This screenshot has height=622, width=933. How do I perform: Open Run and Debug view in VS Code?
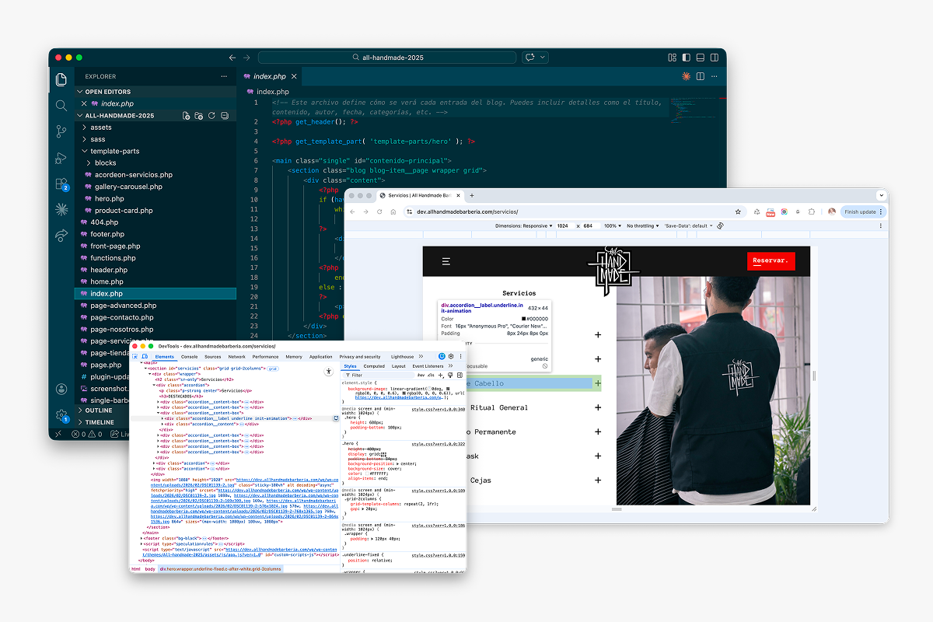pos(61,158)
